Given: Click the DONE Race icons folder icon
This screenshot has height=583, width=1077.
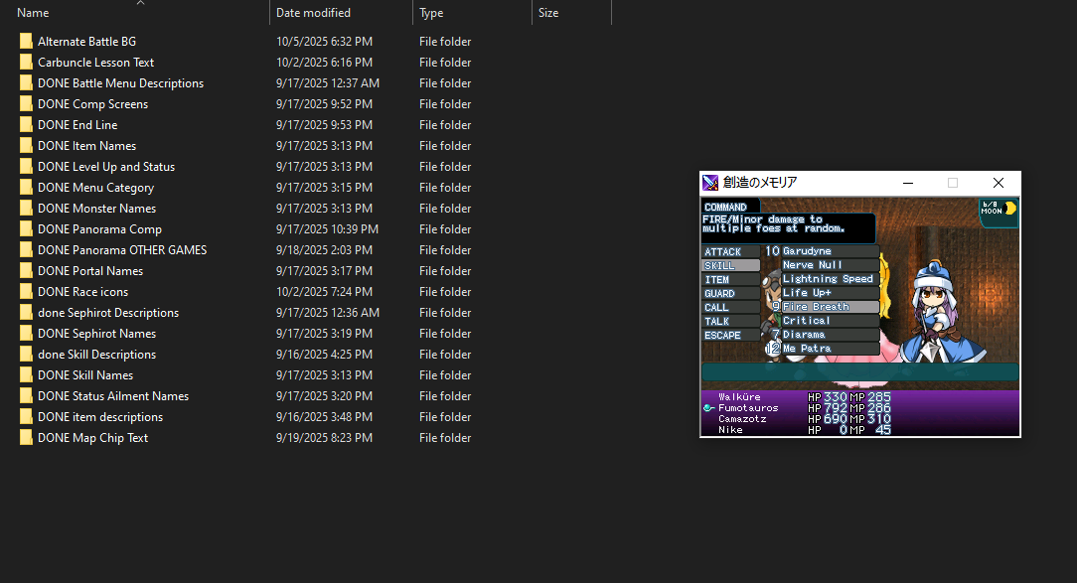Looking at the screenshot, I should point(26,291).
